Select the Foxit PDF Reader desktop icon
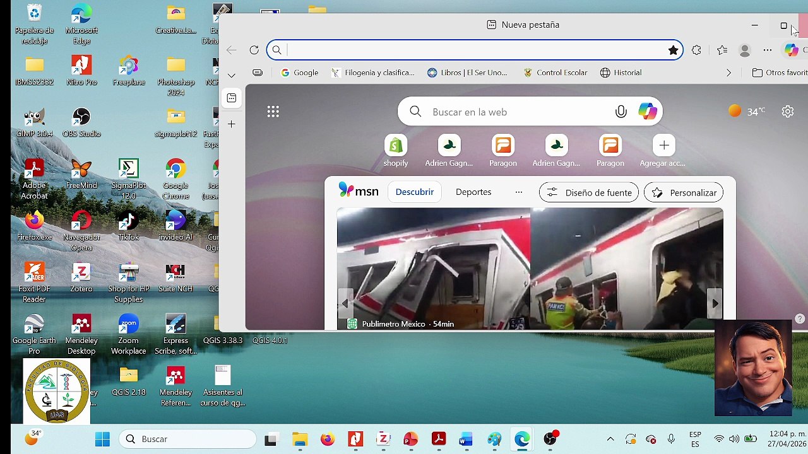 [x=34, y=282]
